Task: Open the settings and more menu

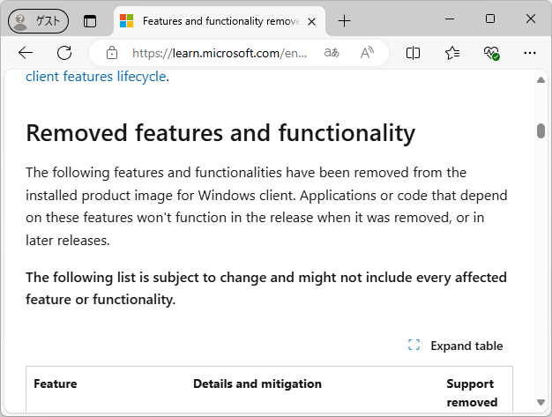Action: tap(530, 53)
